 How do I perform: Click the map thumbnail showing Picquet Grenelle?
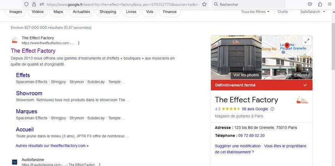click(x=287, y=46)
